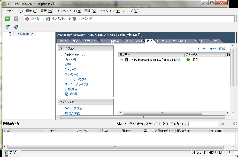The width and height of the screenshot is (238, 157).
Task: Click the second インベントリ breadcrumb icon
Action: coord(74,19)
